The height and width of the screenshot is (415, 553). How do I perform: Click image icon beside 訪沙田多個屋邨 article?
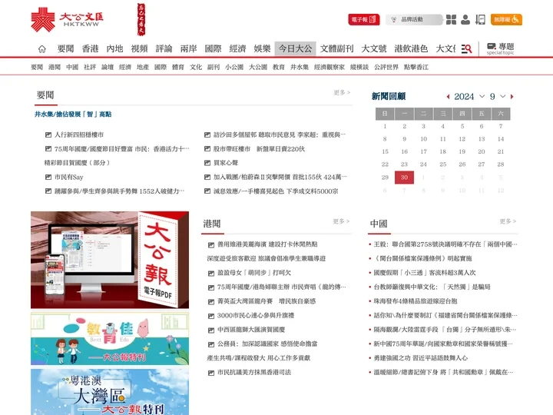(x=207, y=134)
